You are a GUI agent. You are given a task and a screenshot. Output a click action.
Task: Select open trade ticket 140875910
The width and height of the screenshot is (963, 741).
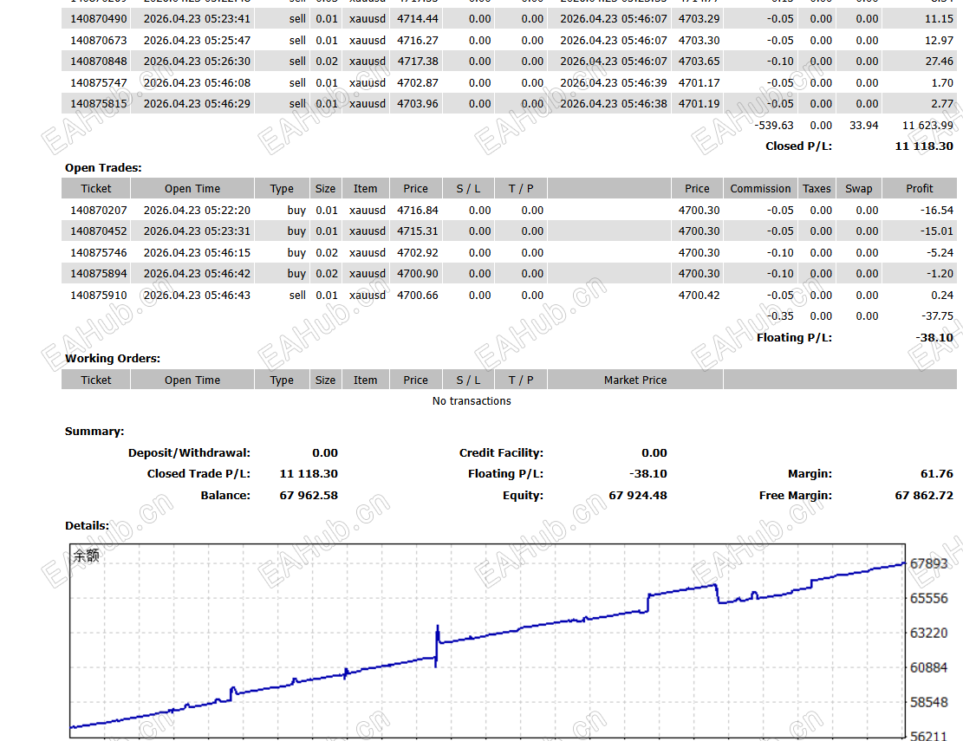coord(98,296)
